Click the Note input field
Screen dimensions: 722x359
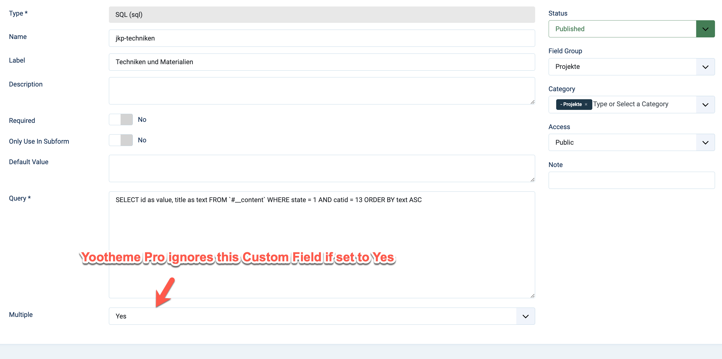(632, 180)
